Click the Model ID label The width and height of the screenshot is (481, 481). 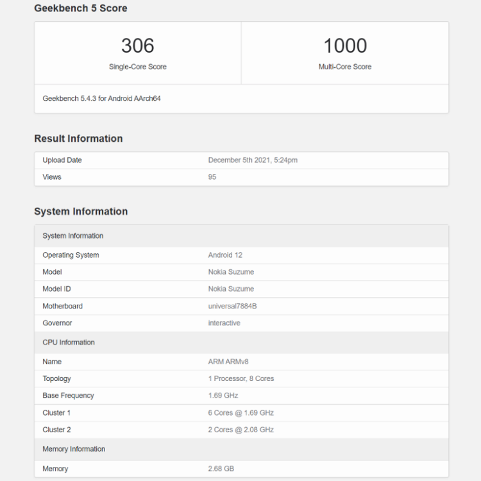tap(56, 289)
